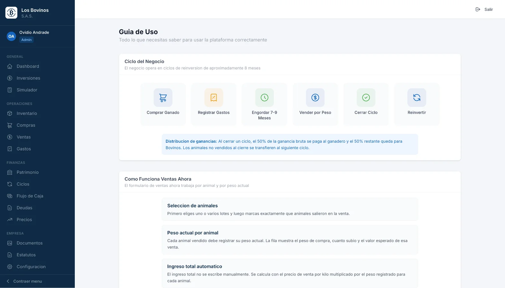The height and width of the screenshot is (288, 505).
Task: Go to Patrimonio page
Action: coord(37,172)
